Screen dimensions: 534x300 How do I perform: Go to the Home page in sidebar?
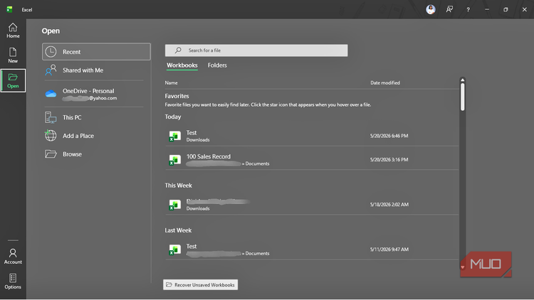[x=13, y=31]
